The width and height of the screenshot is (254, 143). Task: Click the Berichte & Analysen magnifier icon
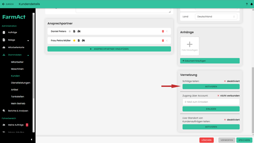(4, 111)
